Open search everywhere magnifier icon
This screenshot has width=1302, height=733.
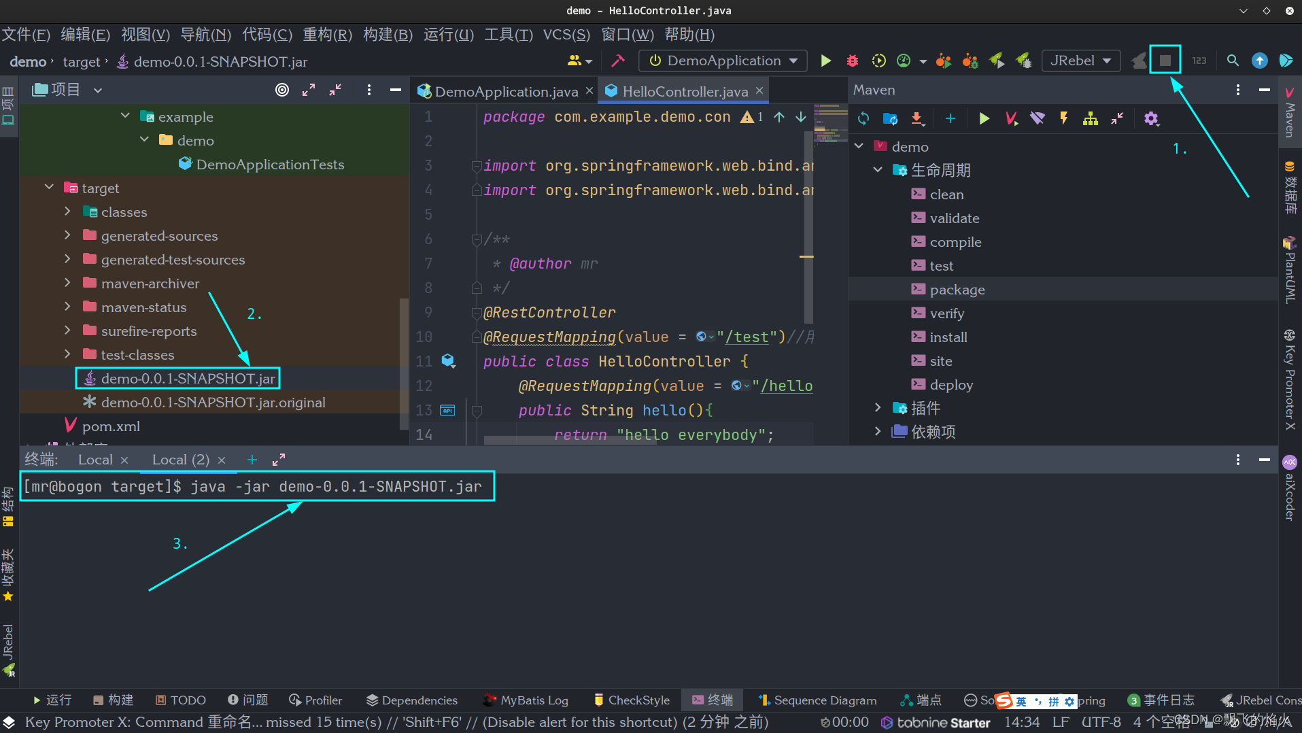pos(1233,61)
